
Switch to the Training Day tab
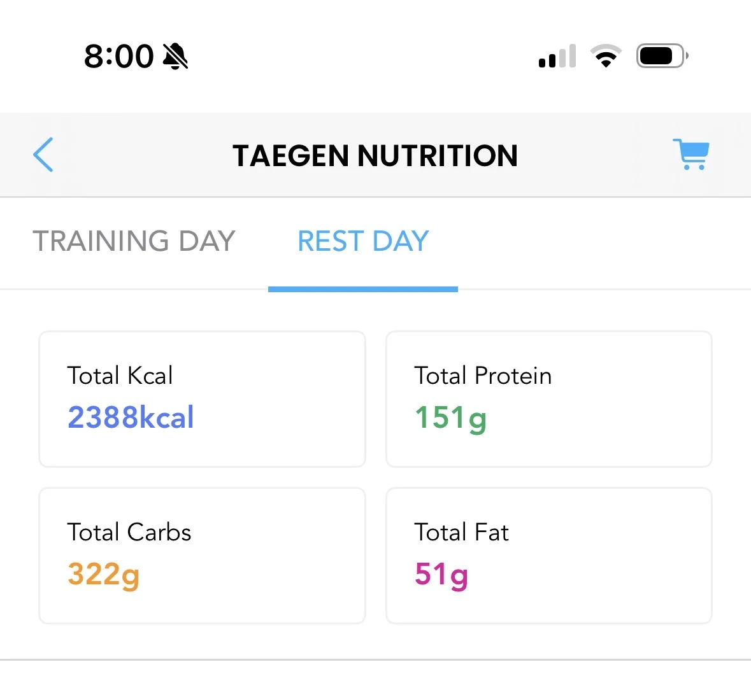point(134,241)
